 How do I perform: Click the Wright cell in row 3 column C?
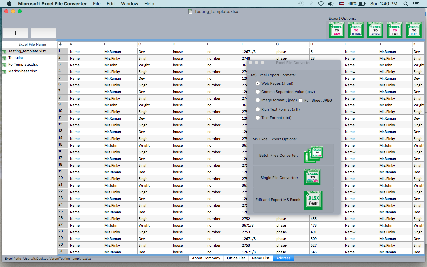[x=155, y=65]
